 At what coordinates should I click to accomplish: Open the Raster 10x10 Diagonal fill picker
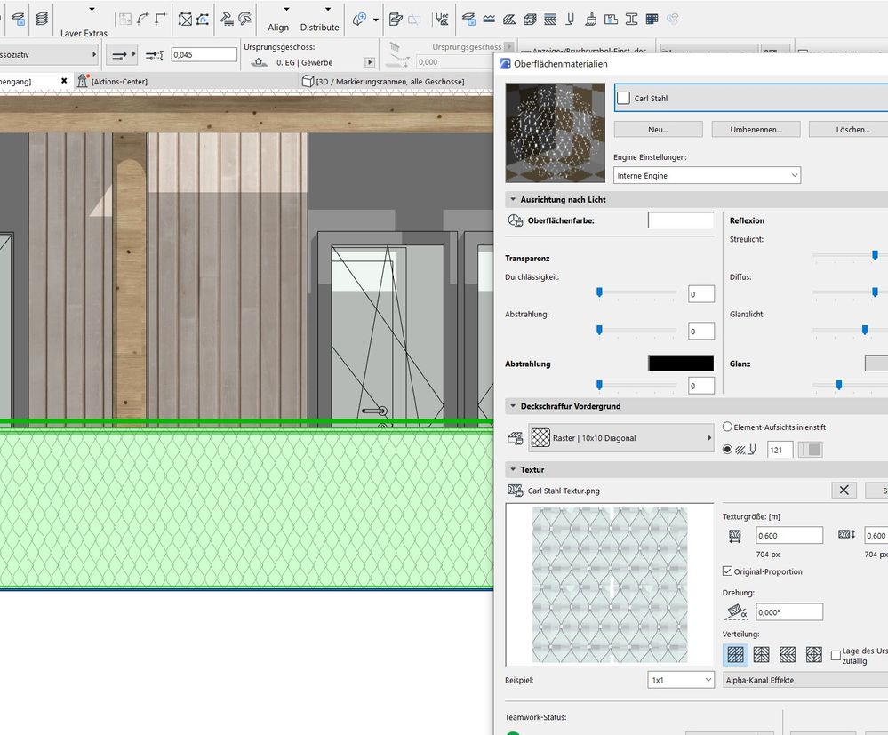620,438
